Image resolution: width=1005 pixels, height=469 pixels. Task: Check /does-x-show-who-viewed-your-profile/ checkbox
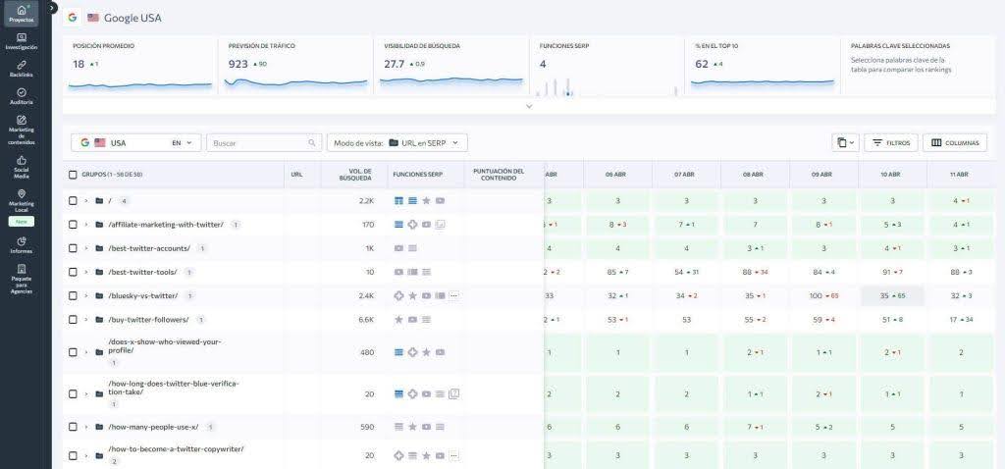click(x=73, y=352)
